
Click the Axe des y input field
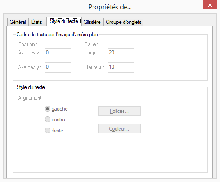[58, 67]
